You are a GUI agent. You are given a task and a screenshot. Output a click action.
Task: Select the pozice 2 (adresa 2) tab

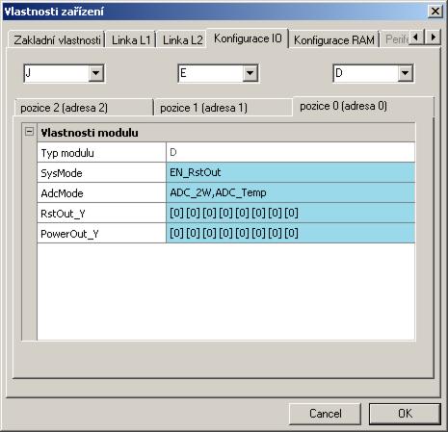click(x=84, y=108)
